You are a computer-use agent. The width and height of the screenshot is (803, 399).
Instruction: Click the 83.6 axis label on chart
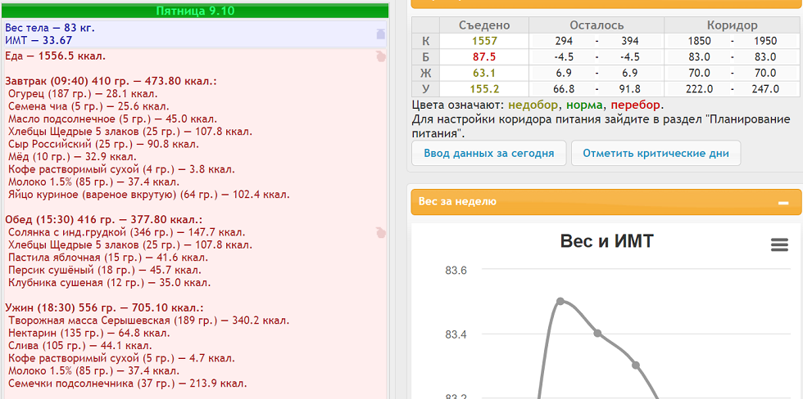[x=456, y=269]
